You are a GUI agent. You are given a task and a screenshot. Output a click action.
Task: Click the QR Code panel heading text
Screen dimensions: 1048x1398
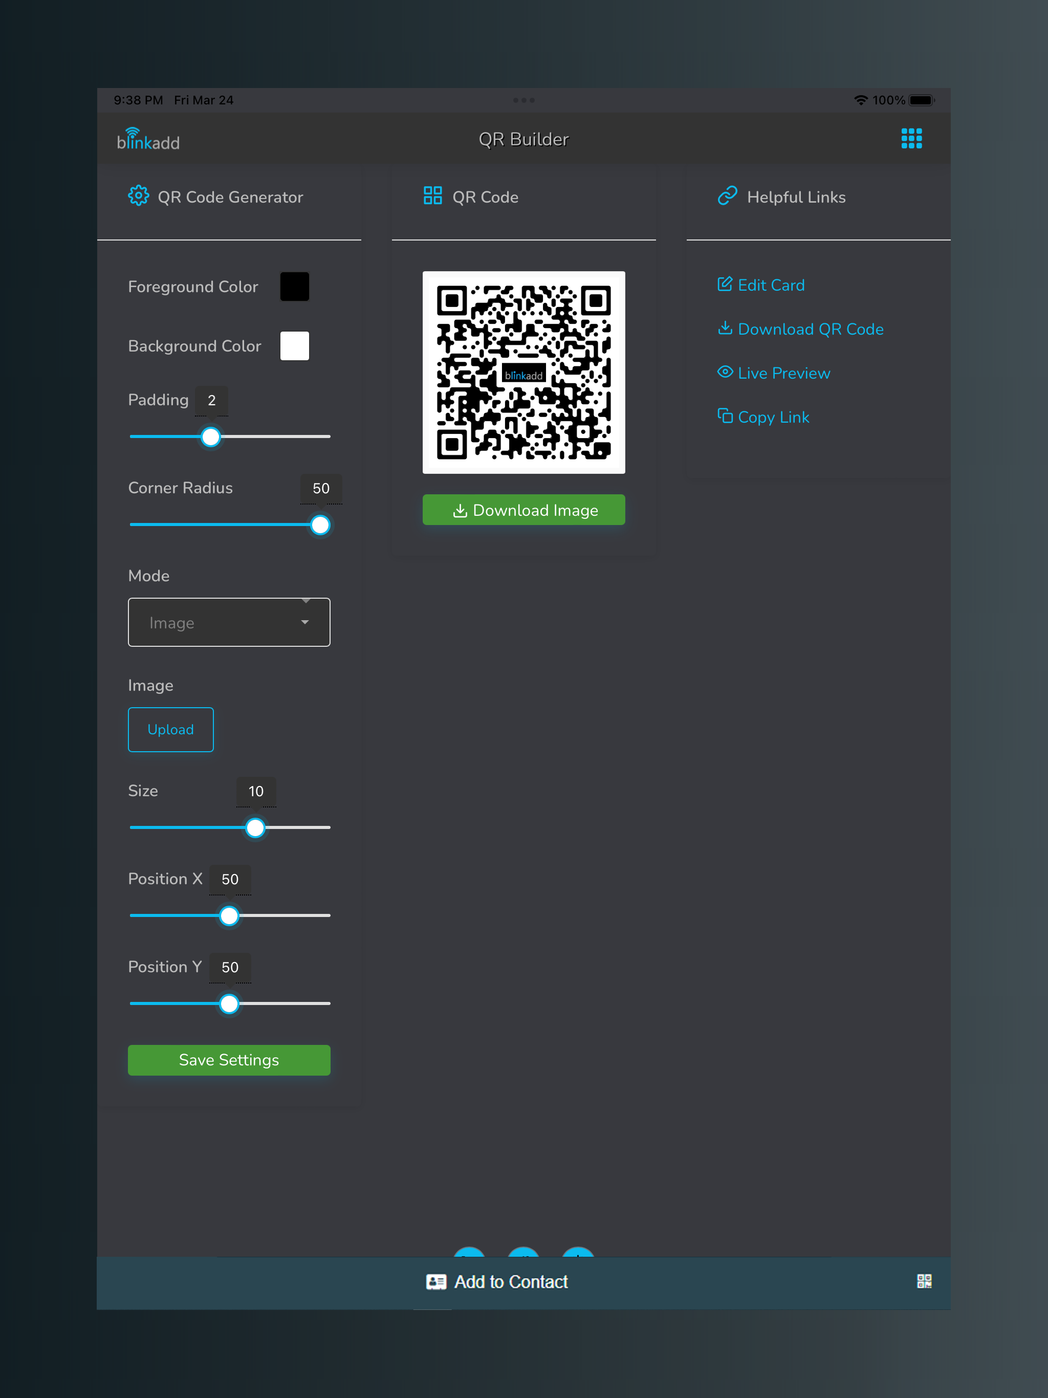(486, 197)
